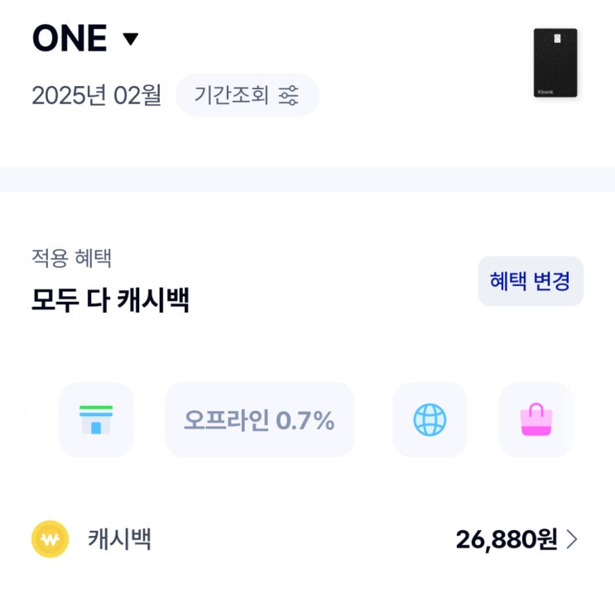Image resolution: width=615 pixels, height=593 pixels.
Task: Expand cashback details with the right chevron
Action: pos(572,540)
